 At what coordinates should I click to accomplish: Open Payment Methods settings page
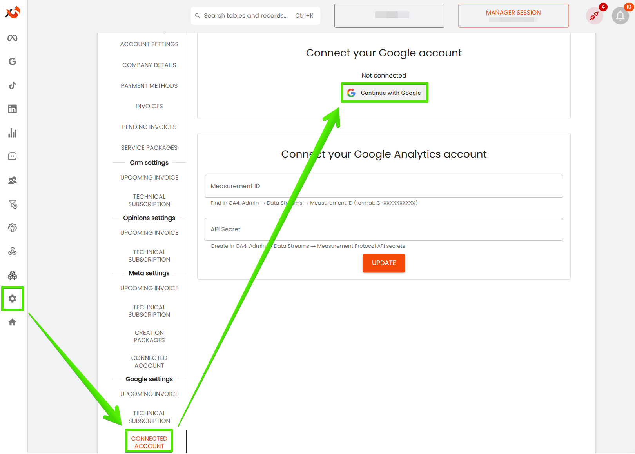tap(149, 86)
